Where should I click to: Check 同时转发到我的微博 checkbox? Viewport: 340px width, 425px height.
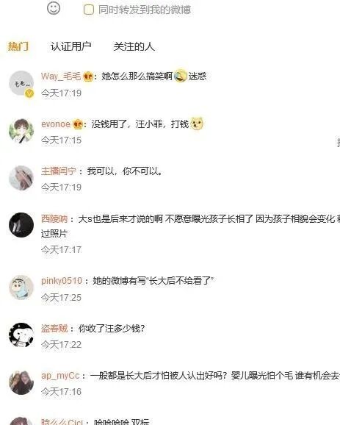coord(89,10)
